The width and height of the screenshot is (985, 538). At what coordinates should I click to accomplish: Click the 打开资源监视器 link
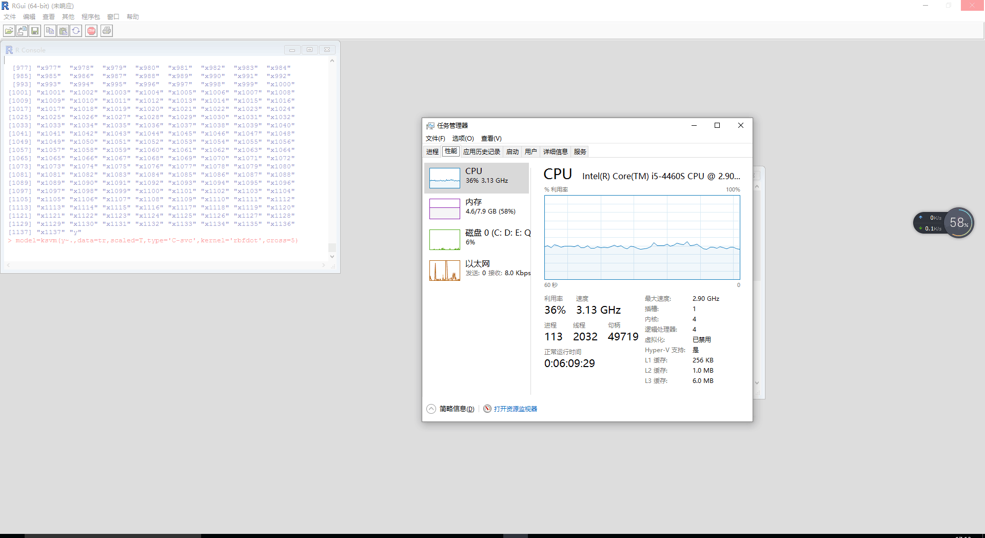[516, 409]
